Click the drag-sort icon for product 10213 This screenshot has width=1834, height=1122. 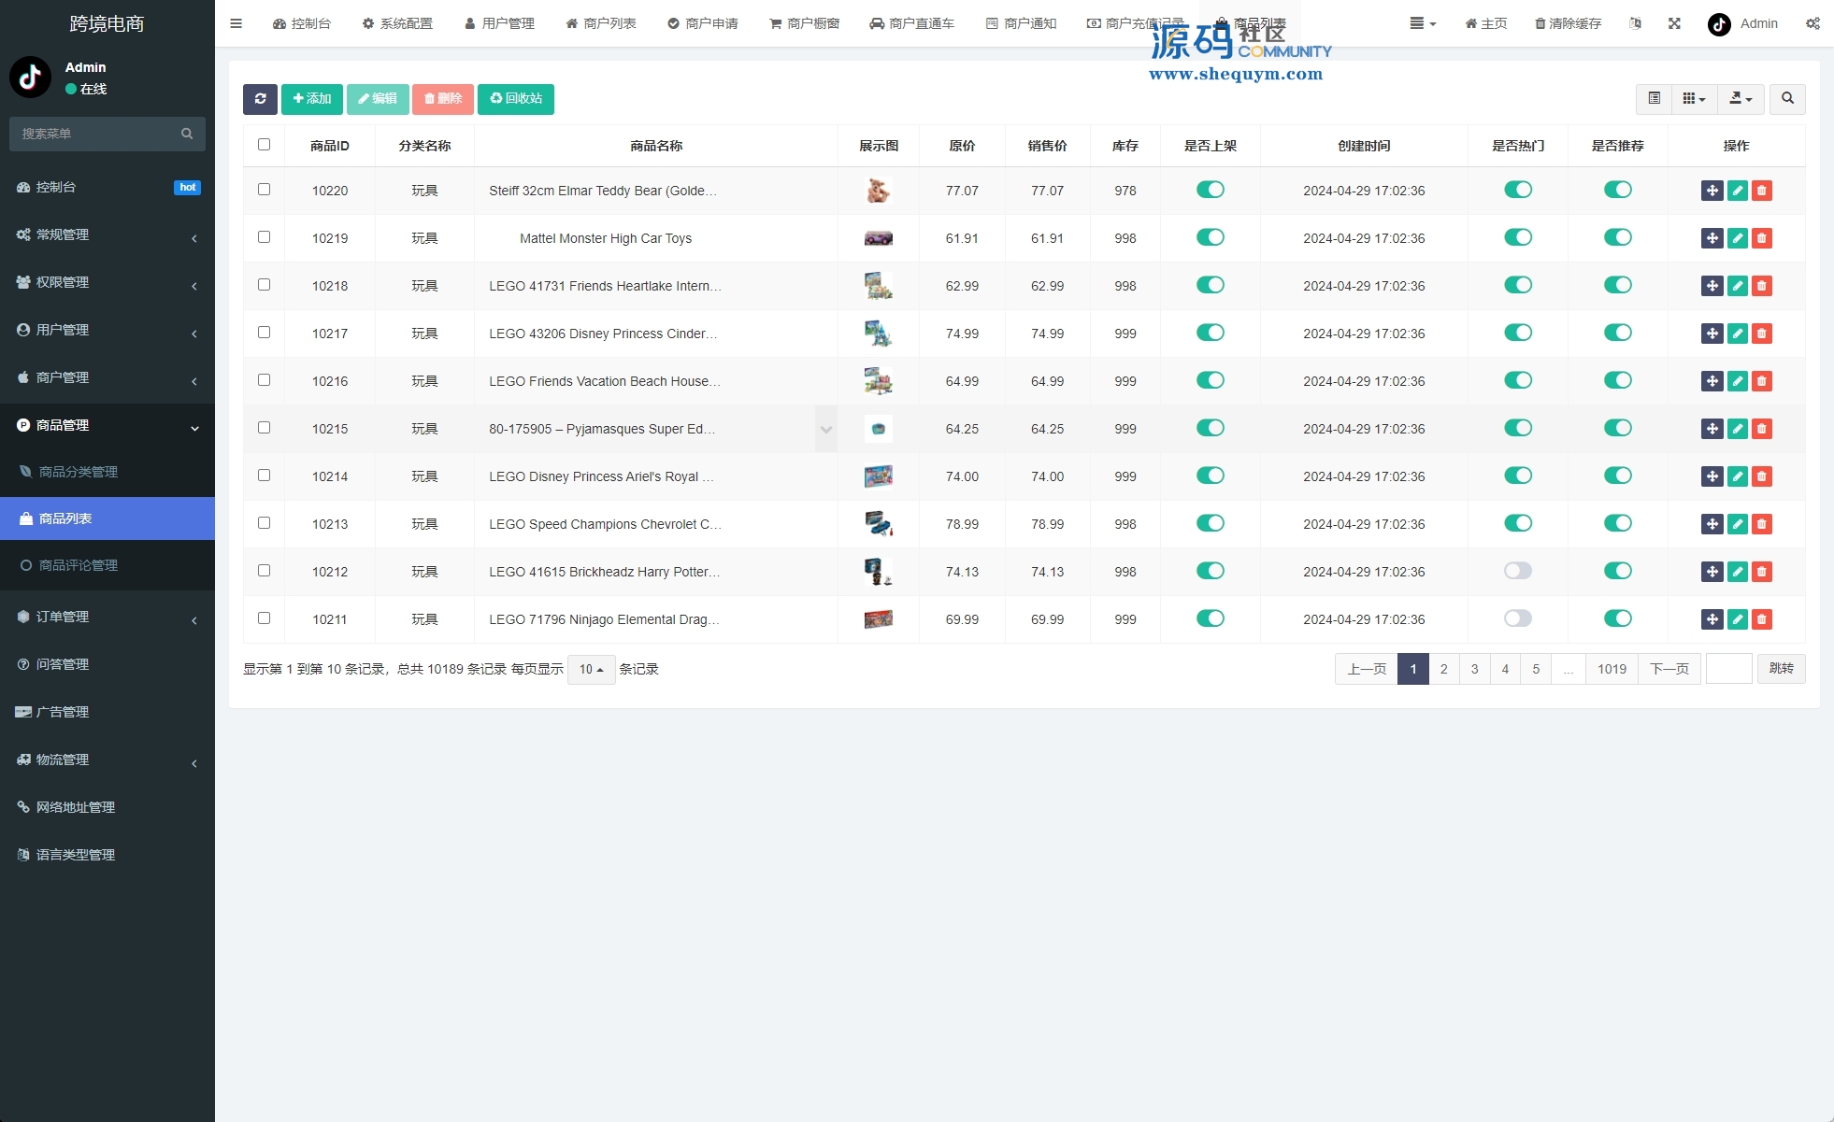(1712, 524)
